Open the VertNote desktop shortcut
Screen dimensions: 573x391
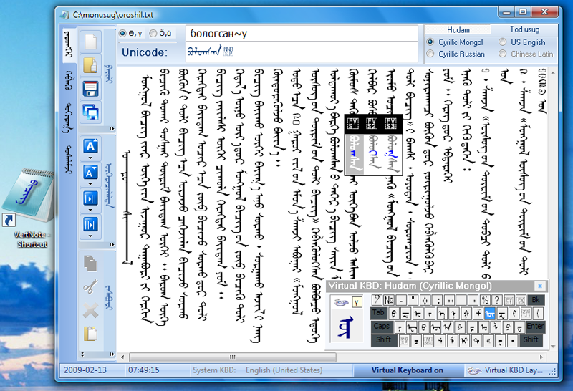click(31, 208)
